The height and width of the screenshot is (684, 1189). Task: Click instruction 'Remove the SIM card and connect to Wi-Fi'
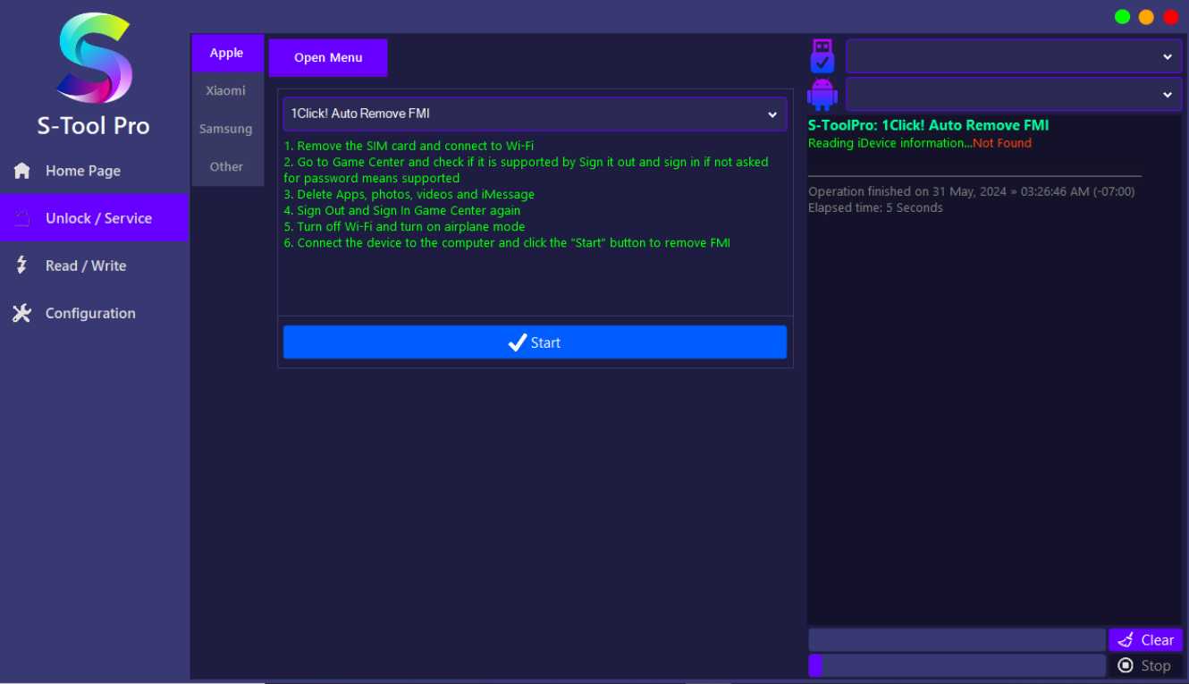coord(409,146)
